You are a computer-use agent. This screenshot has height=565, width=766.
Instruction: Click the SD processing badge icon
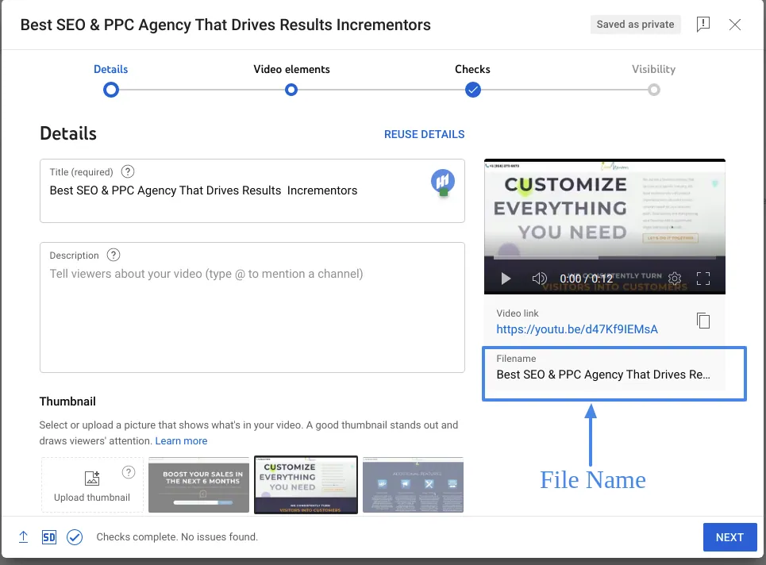49,537
